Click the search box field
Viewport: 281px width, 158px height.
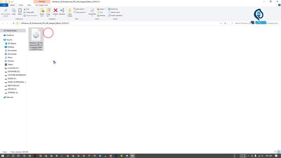click(x=254, y=23)
